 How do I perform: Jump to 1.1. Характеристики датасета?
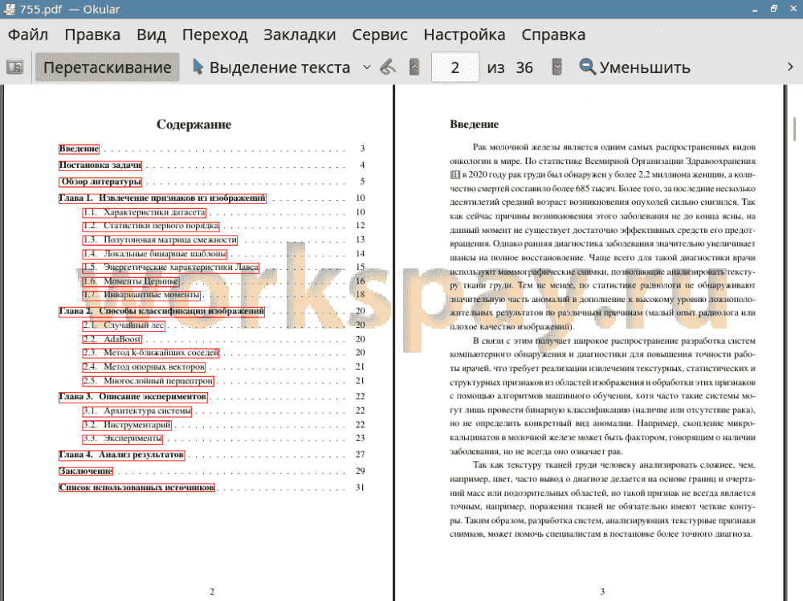pos(145,212)
